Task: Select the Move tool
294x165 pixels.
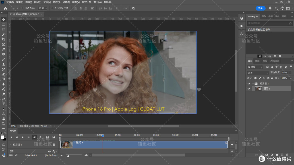Action: [4, 20]
